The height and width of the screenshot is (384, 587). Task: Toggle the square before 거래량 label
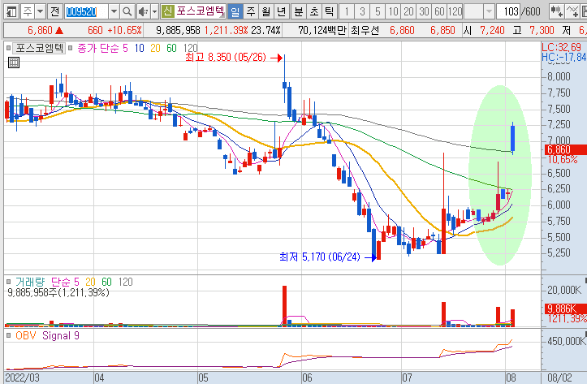(8, 282)
